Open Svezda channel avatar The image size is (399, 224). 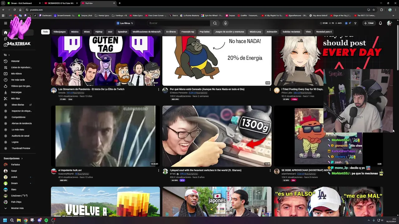(x=54, y=91)
